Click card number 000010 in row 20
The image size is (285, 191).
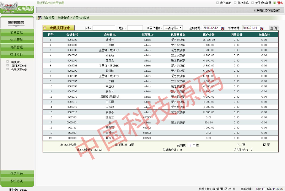[72, 138]
